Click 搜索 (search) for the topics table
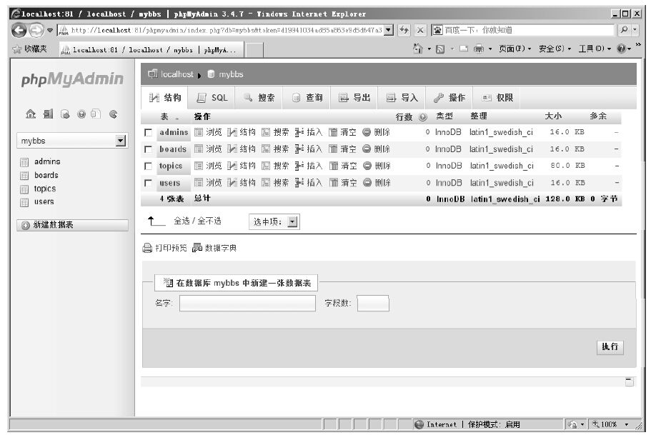This screenshot has height=435, width=651. coord(275,166)
